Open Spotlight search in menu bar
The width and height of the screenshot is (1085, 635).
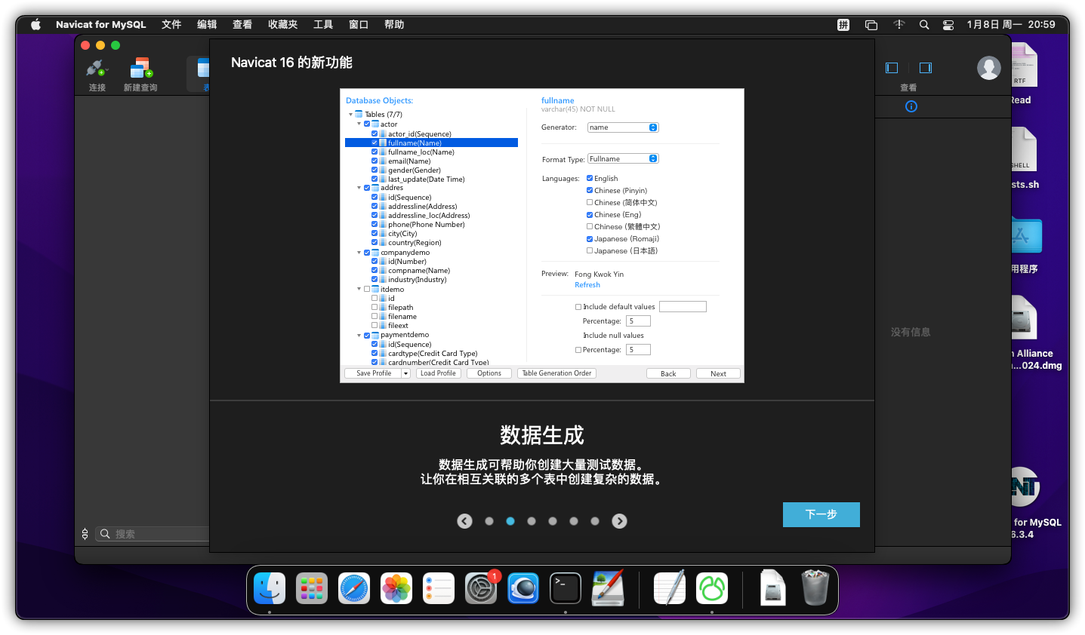point(924,25)
